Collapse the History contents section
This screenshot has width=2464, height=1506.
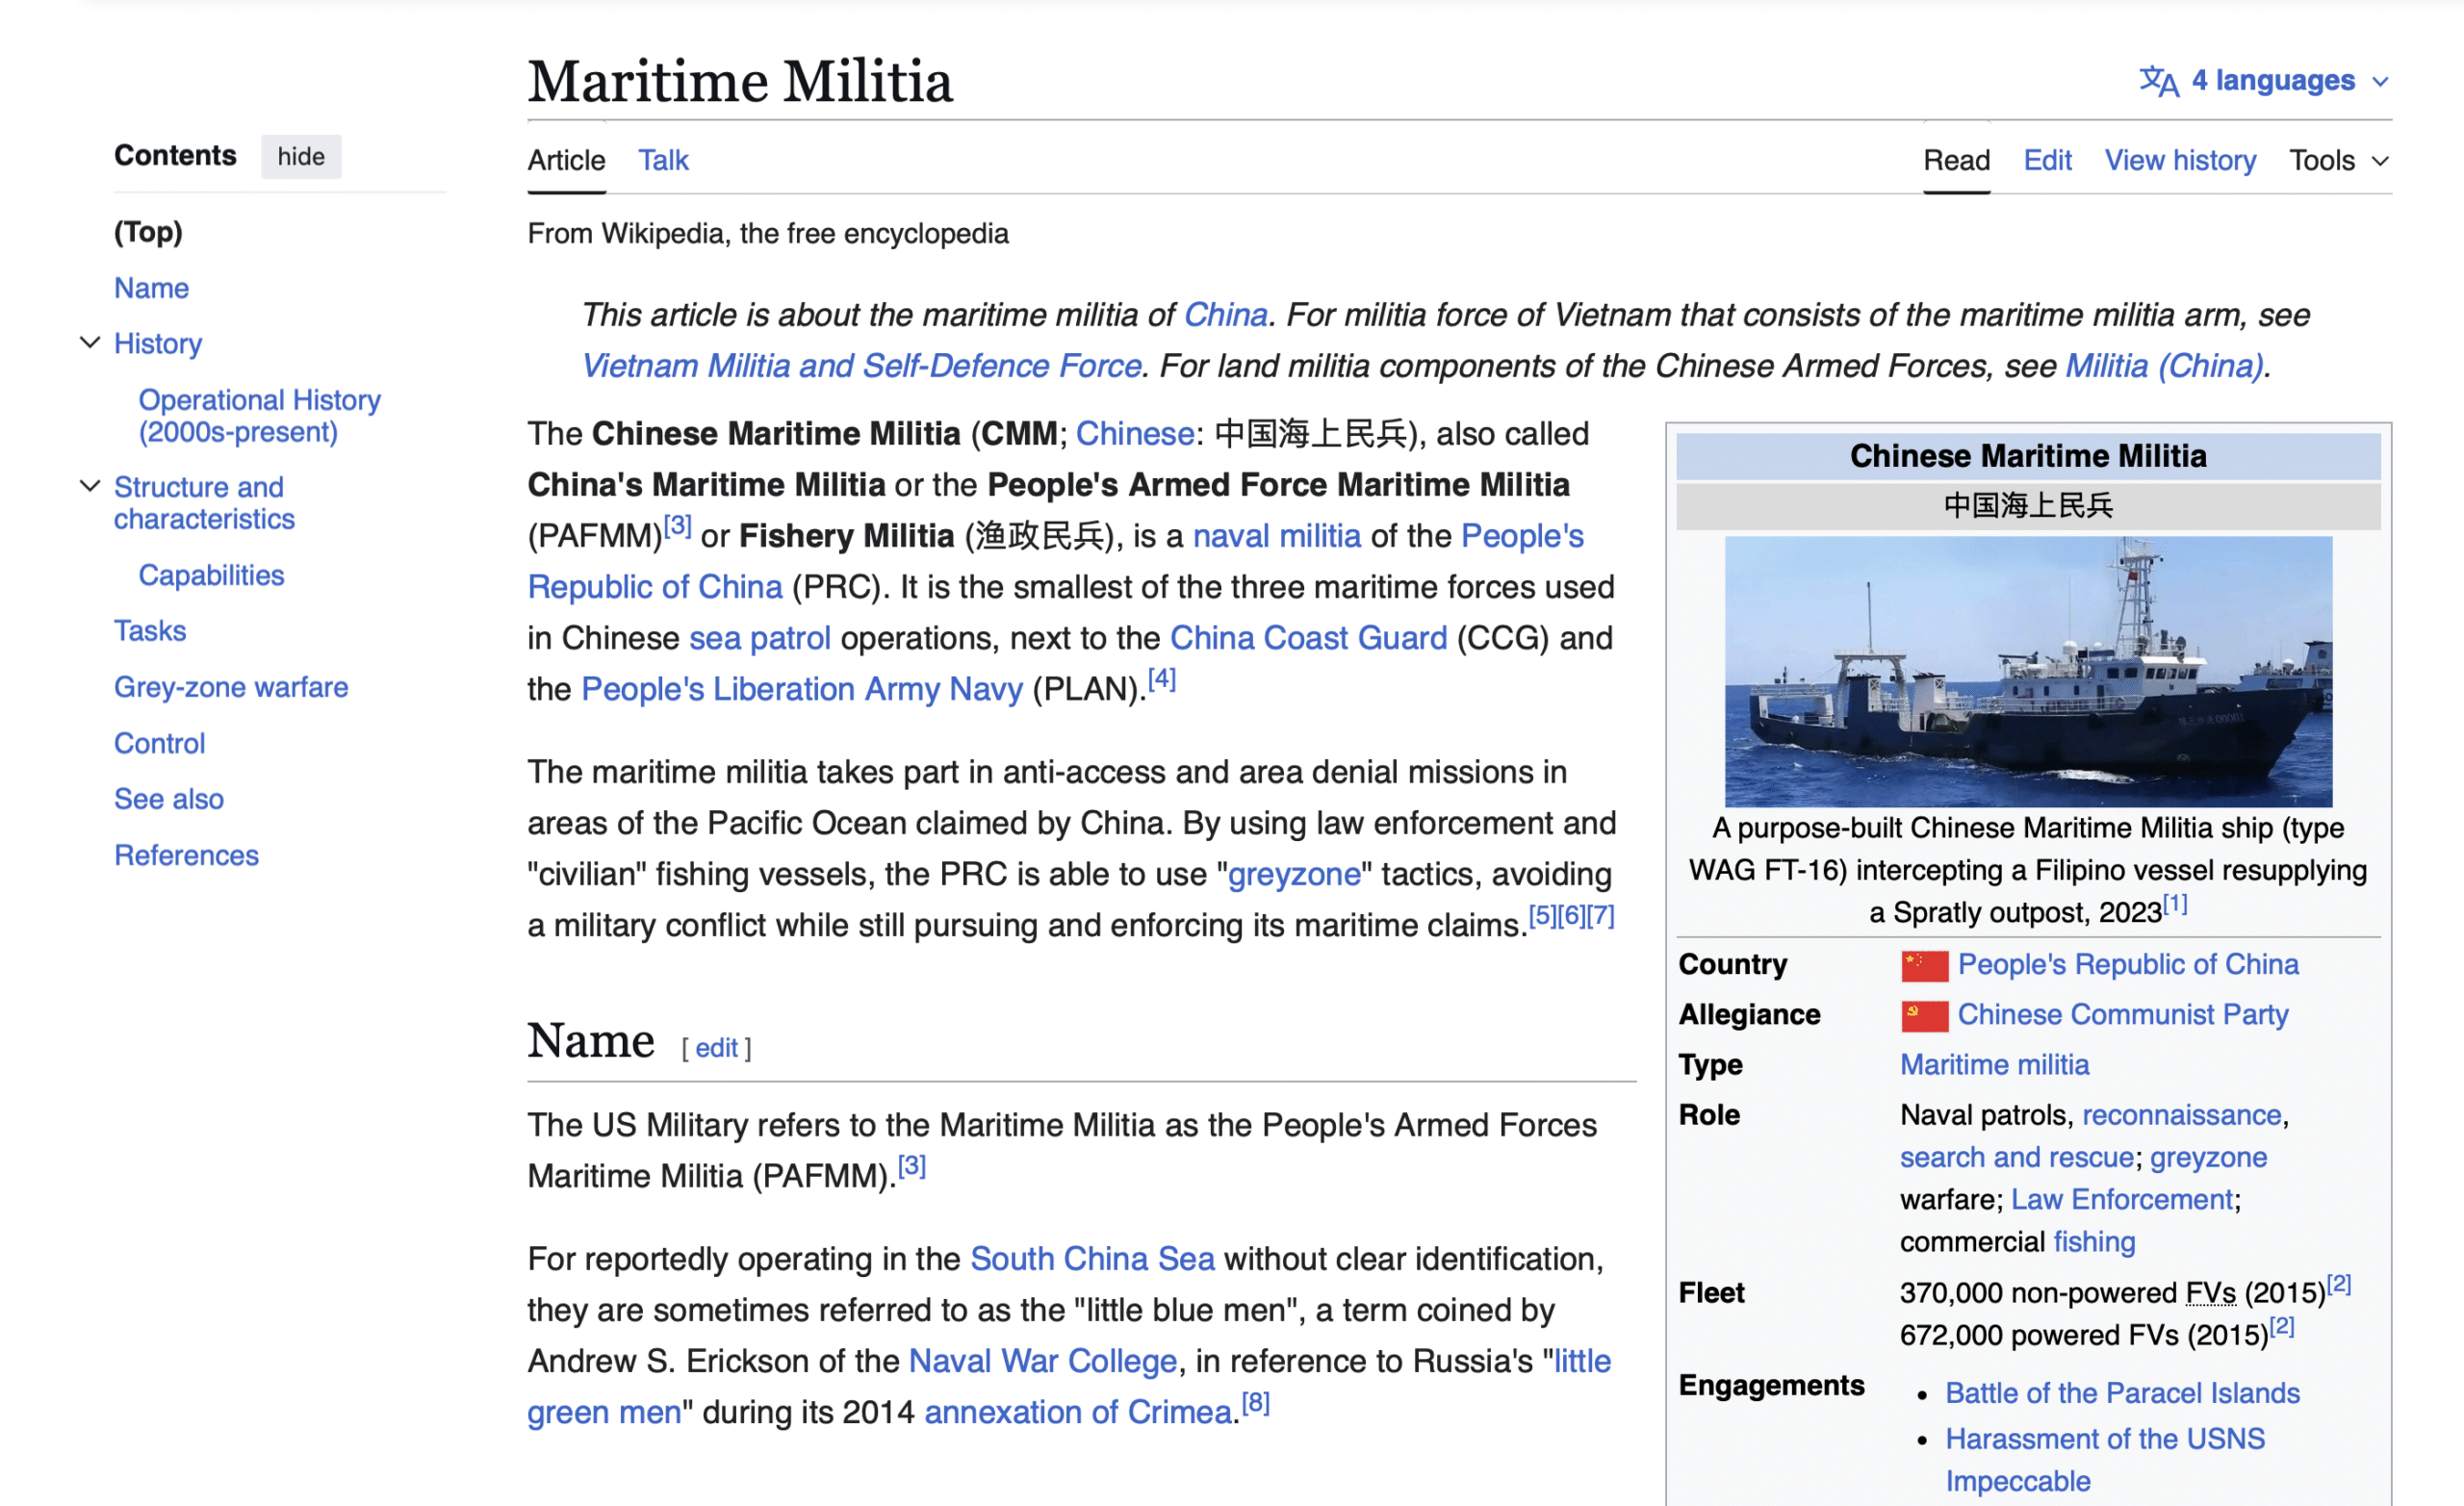coord(90,343)
